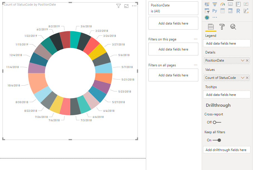Open Filters on all pages options ellipsis
This screenshot has height=170, width=253.
195,65
